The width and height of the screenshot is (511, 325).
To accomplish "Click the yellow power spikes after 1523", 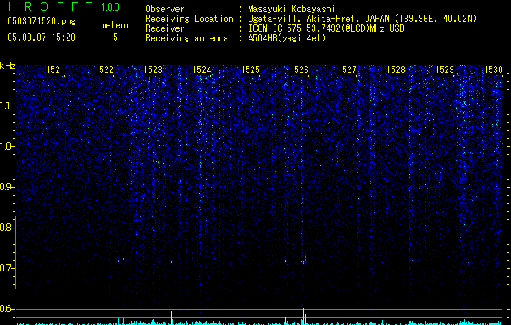I will tap(170, 318).
